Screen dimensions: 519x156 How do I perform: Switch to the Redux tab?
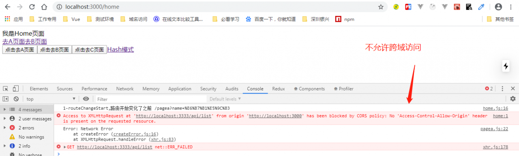pyautogui.click(x=279, y=89)
